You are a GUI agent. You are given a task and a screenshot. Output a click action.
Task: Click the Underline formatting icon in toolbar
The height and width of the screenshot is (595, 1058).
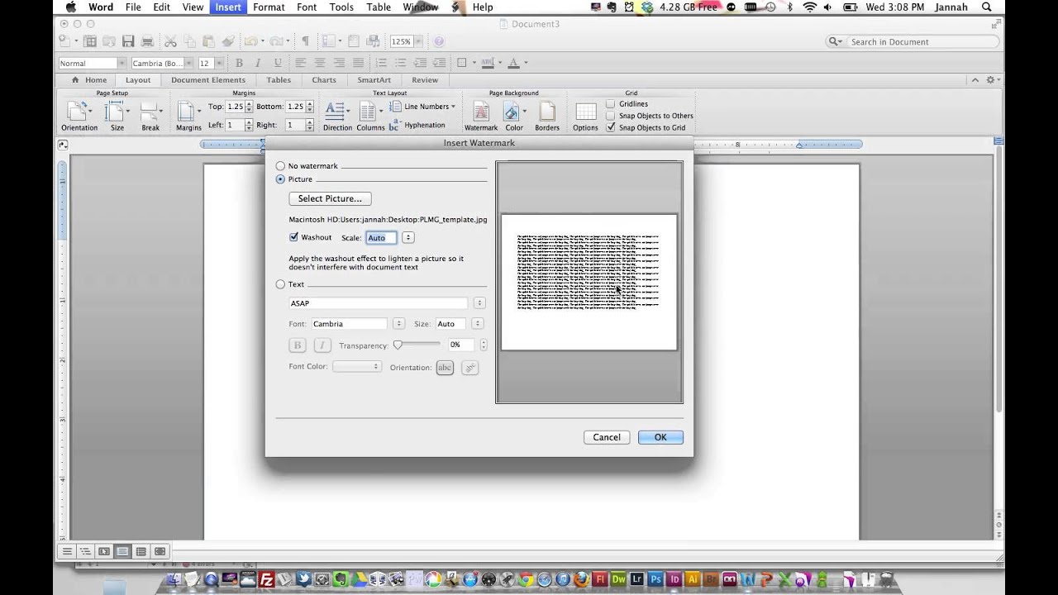click(277, 63)
